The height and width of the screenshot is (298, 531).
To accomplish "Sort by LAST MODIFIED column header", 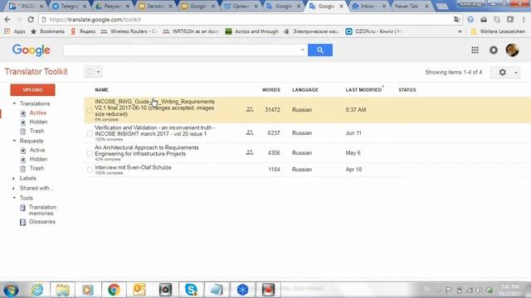I will click(363, 90).
